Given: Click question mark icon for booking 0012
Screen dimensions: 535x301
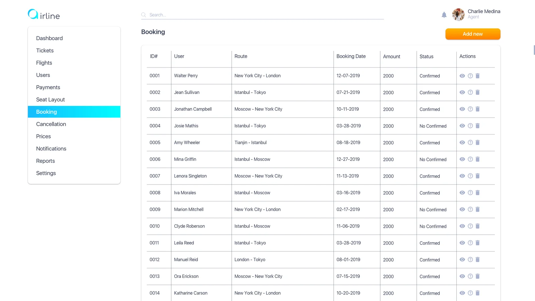Looking at the screenshot, I should [x=470, y=260].
